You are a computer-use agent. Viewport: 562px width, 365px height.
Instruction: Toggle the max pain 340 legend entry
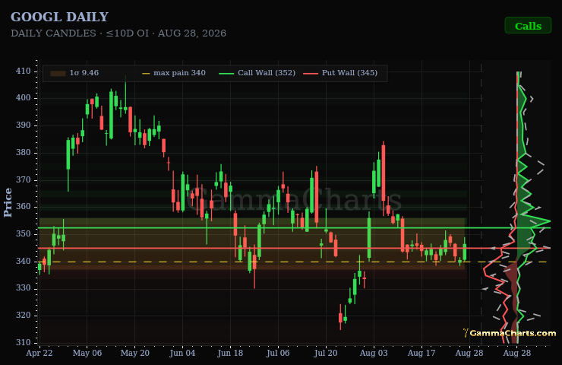174,73
